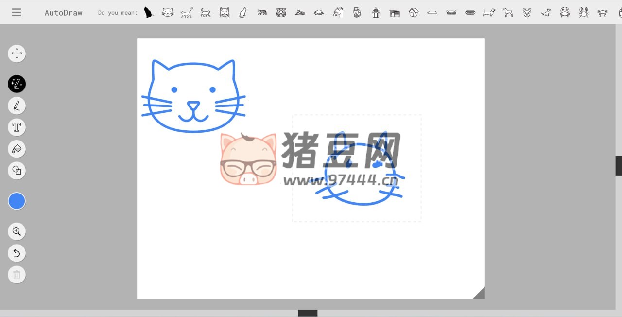
Task: Switch to the Fill bucket tool
Action: [x=17, y=149]
